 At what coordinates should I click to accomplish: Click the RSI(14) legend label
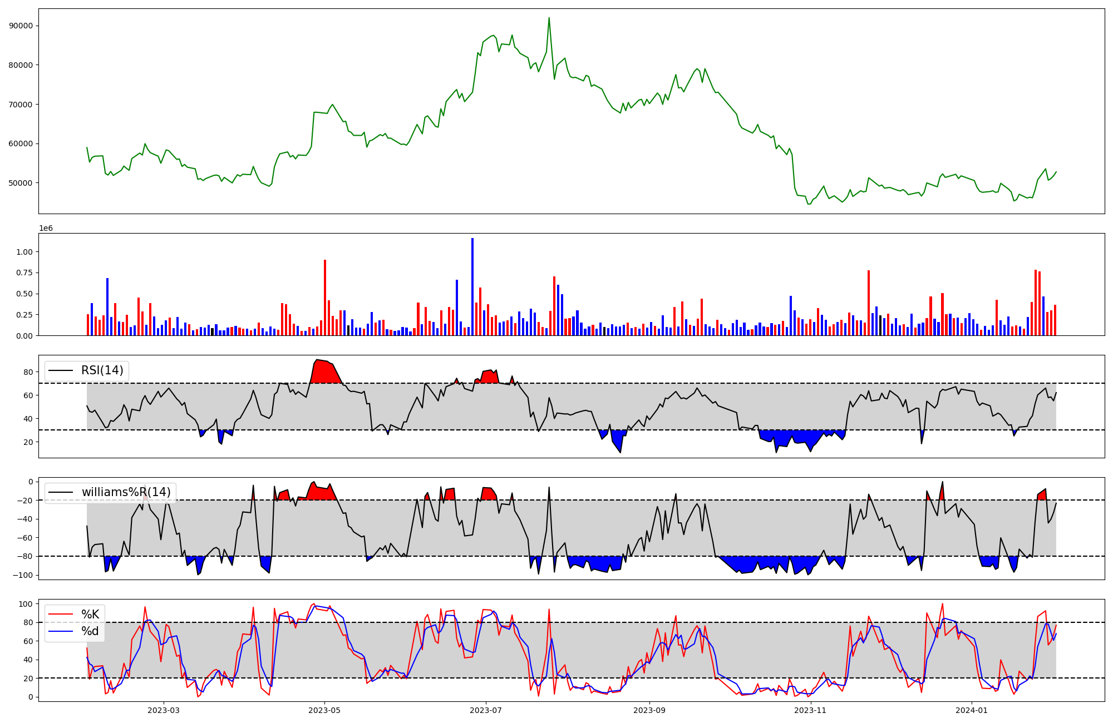pyautogui.click(x=102, y=370)
